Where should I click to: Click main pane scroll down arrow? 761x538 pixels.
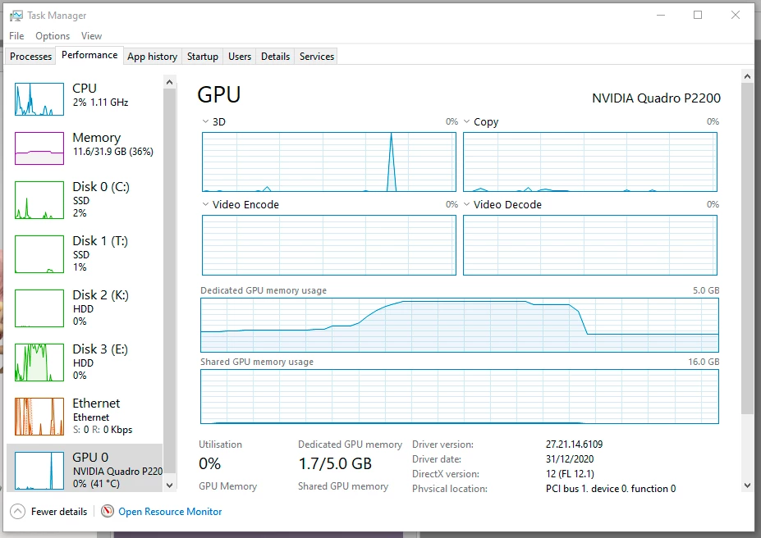747,486
